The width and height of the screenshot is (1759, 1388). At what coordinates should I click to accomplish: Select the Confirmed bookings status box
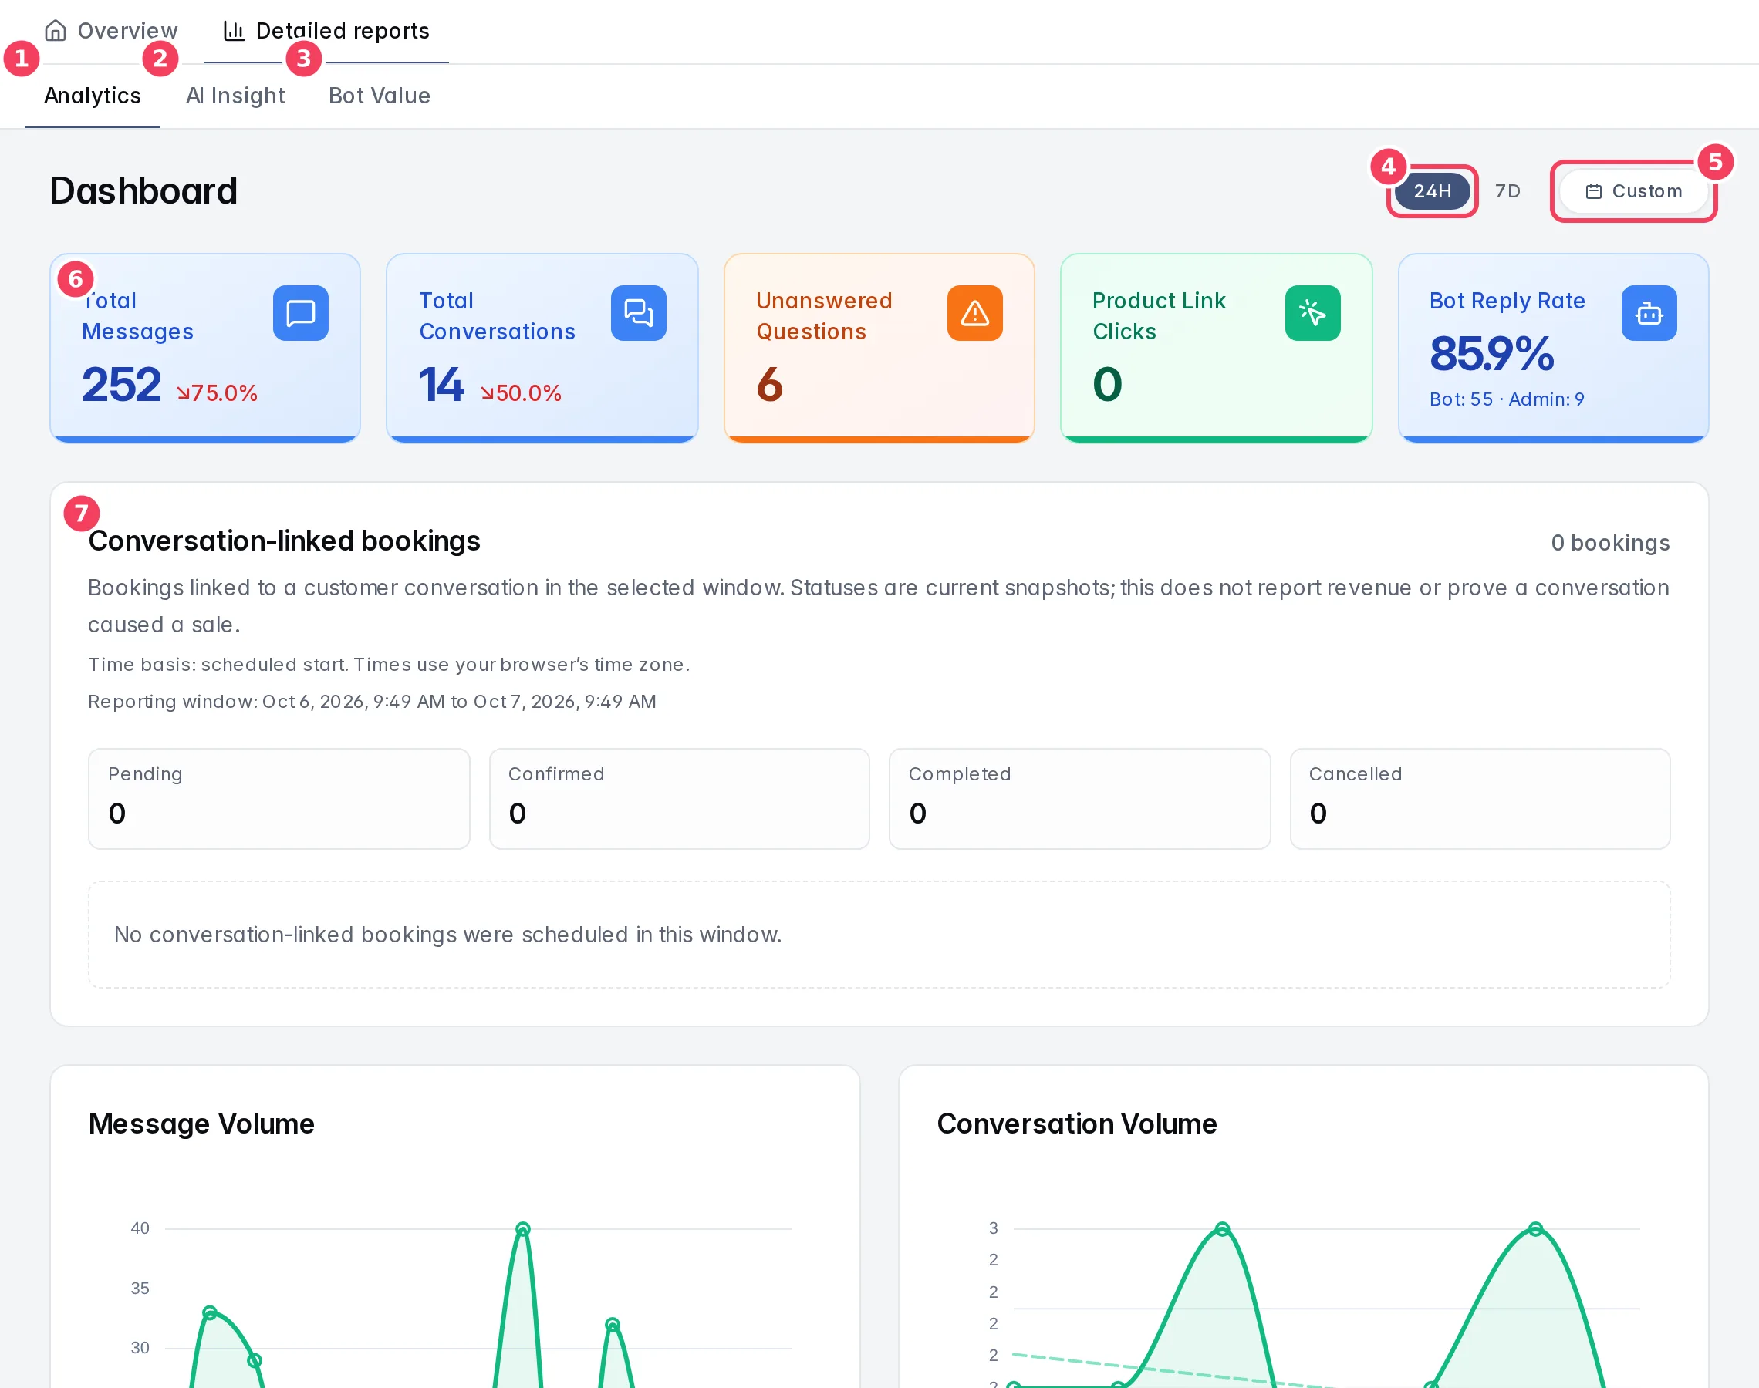pyautogui.click(x=680, y=799)
